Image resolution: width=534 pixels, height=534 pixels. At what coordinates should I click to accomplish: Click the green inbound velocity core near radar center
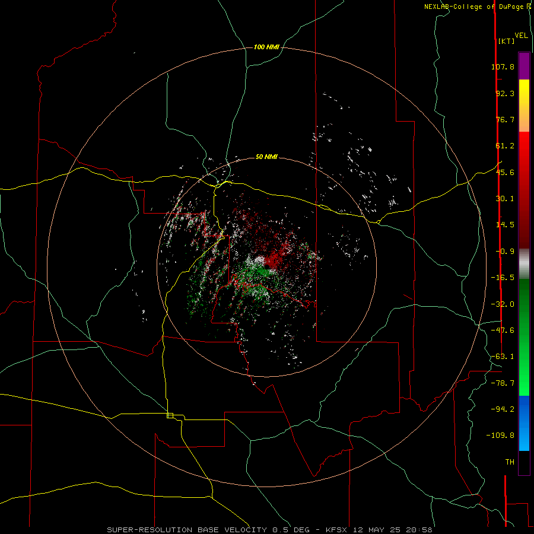tap(264, 271)
